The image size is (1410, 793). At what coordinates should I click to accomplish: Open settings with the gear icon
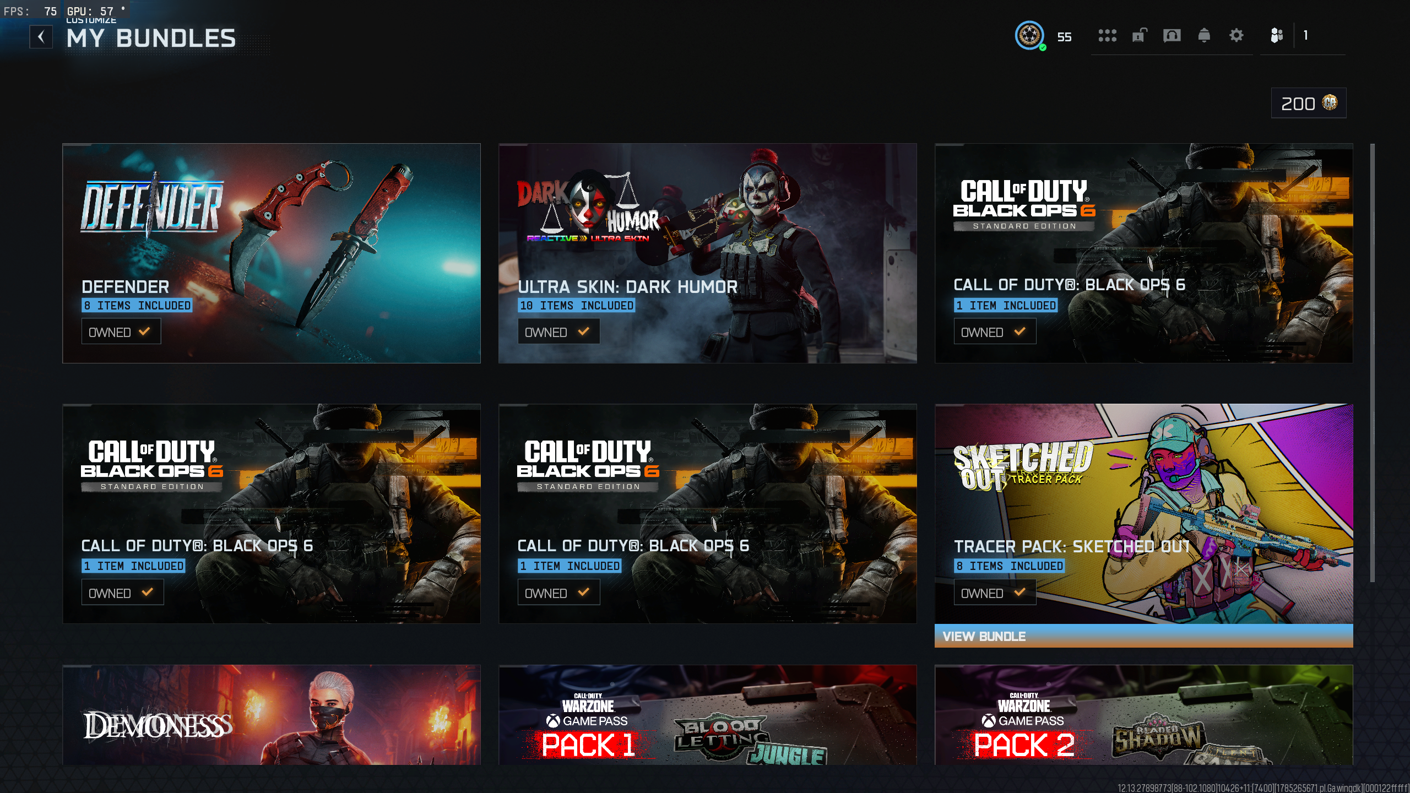coord(1237,36)
